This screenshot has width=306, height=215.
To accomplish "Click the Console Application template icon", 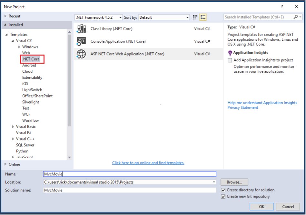I will click(81, 41).
